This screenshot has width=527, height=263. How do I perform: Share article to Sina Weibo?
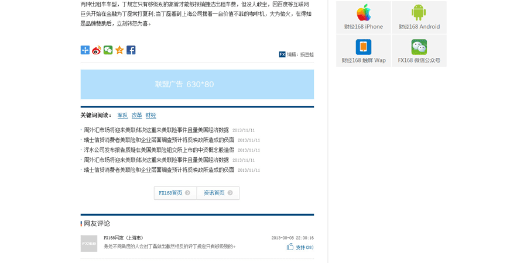[97, 50]
